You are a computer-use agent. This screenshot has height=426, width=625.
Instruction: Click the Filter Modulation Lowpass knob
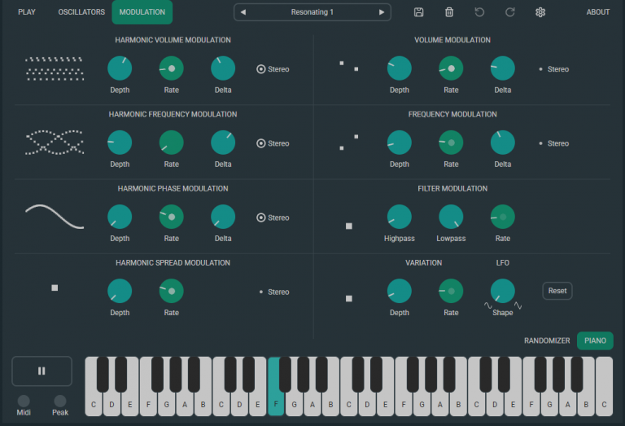tap(451, 217)
